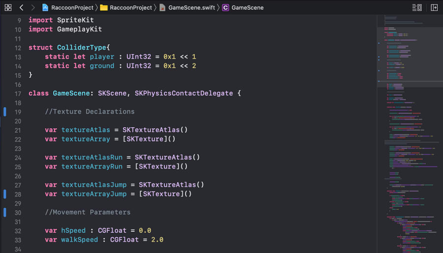Add a new editor pane
This screenshot has height=253, width=443.
coord(434,8)
